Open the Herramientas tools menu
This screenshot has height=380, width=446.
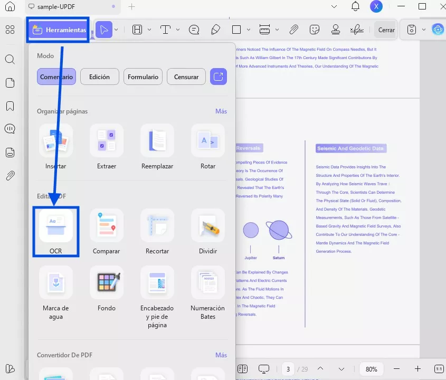click(58, 30)
